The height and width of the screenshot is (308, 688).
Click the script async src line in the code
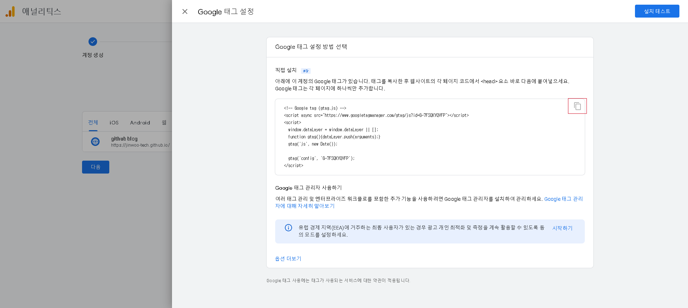coord(376,115)
